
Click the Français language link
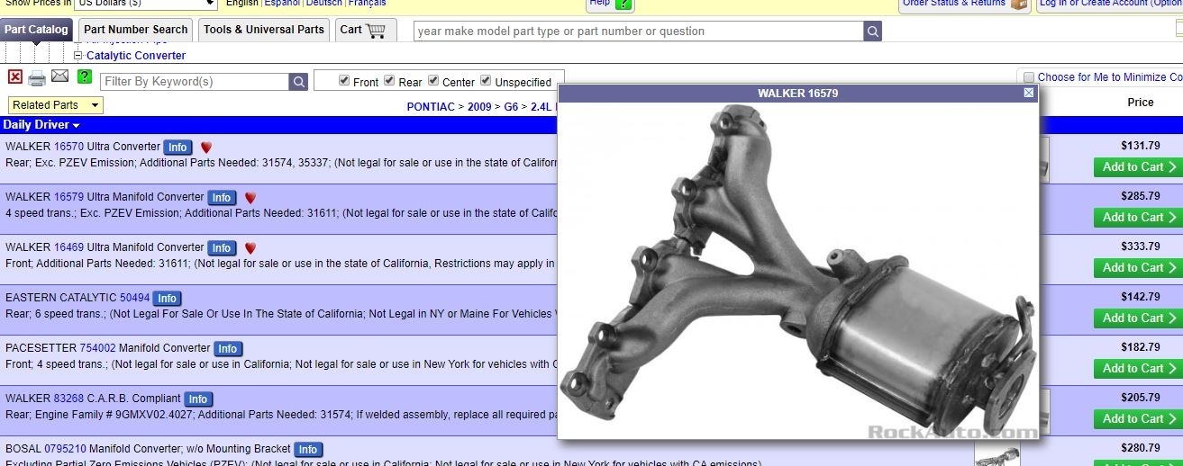coord(367,4)
